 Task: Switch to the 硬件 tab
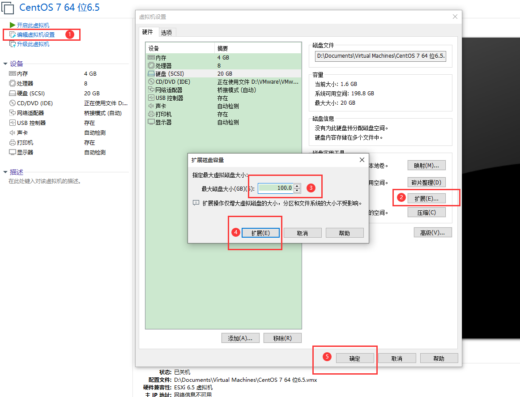pos(148,32)
